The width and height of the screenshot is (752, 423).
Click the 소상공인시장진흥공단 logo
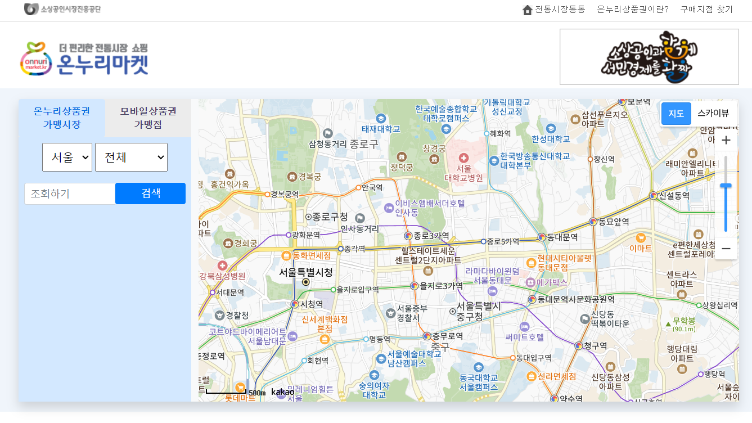coord(63,9)
